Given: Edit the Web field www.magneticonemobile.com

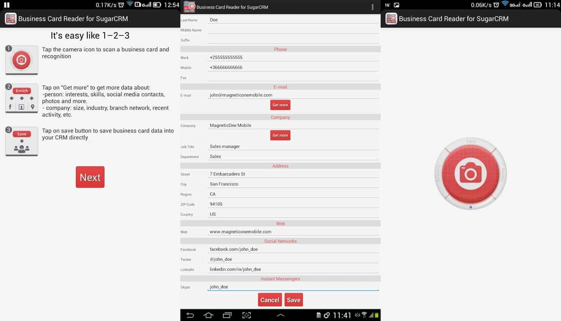Looking at the screenshot, I should point(293,232).
